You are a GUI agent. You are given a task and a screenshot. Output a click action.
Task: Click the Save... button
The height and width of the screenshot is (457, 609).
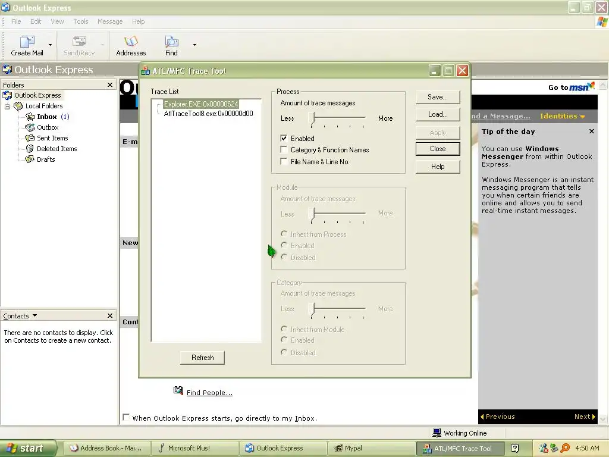point(438,97)
